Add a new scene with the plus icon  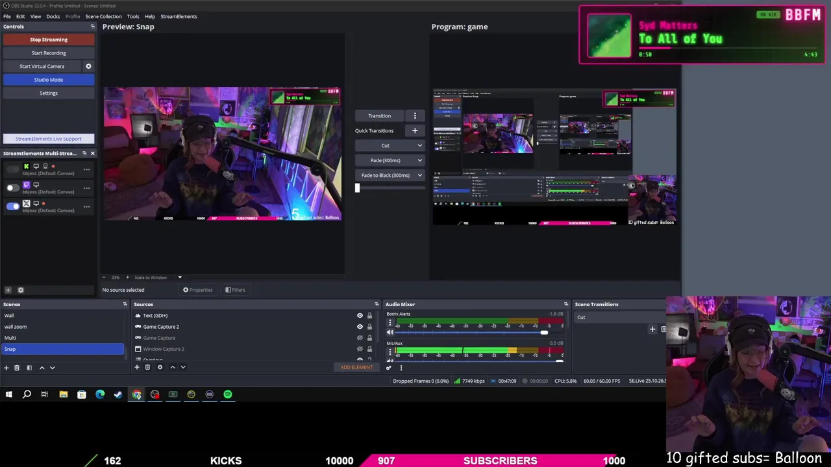pyautogui.click(x=6, y=368)
